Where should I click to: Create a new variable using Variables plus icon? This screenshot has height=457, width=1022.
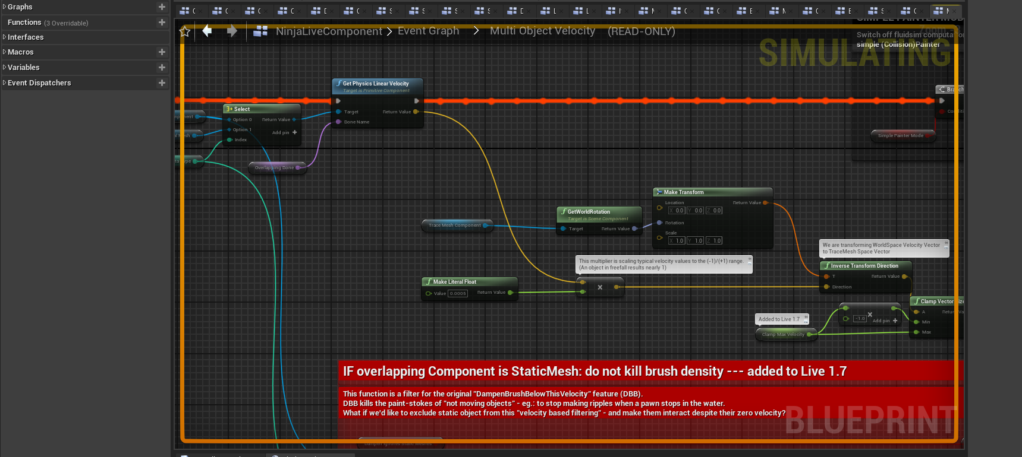coord(162,68)
